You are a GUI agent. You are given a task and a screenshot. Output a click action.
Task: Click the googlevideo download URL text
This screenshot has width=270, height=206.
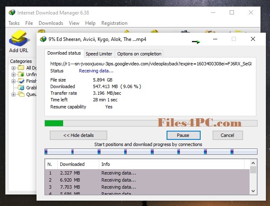point(151,64)
